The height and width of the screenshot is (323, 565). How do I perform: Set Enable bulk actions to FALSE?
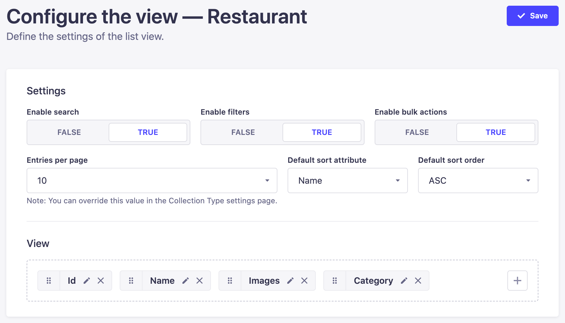[416, 132]
